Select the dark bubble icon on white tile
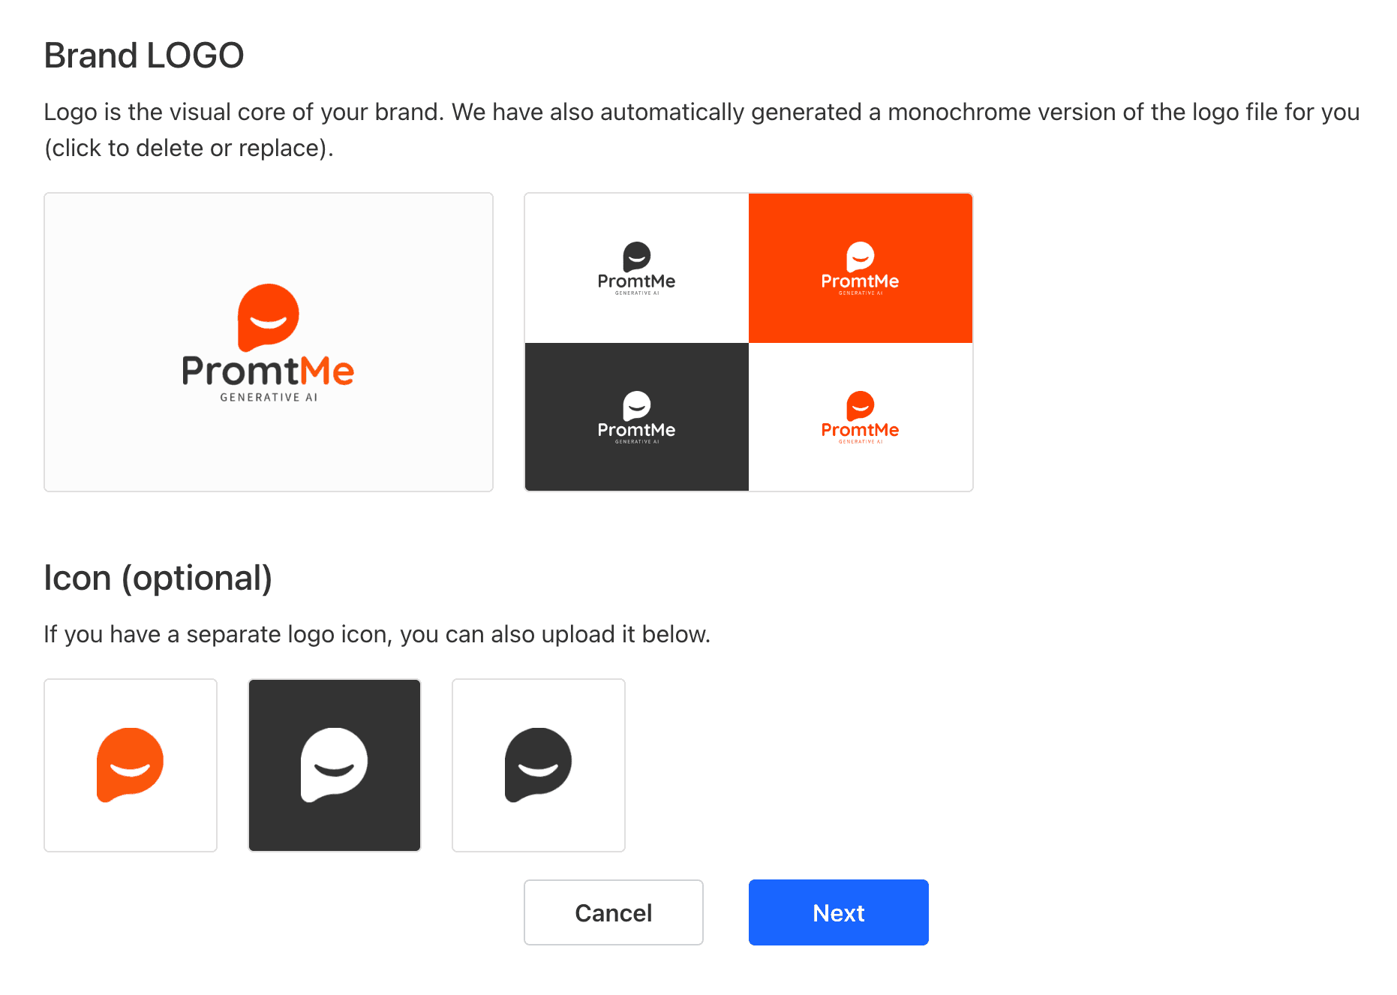 tap(539, 765)
